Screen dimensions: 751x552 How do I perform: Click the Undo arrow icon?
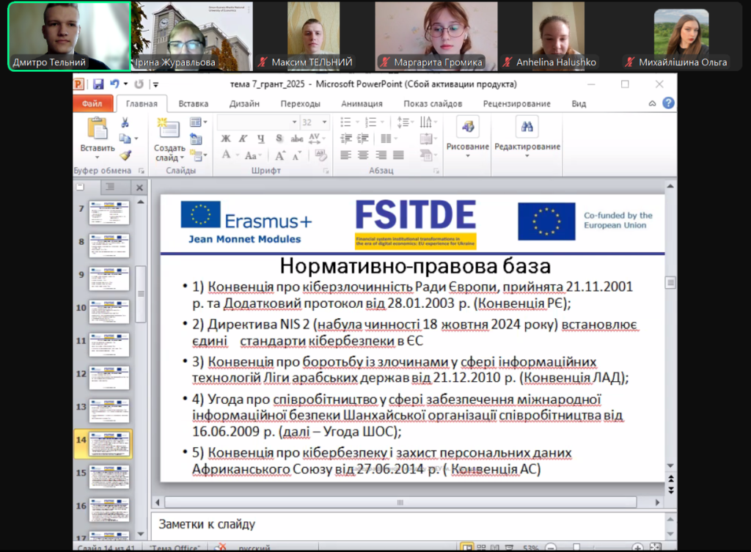pyautogui.click(x=114, y=84)
